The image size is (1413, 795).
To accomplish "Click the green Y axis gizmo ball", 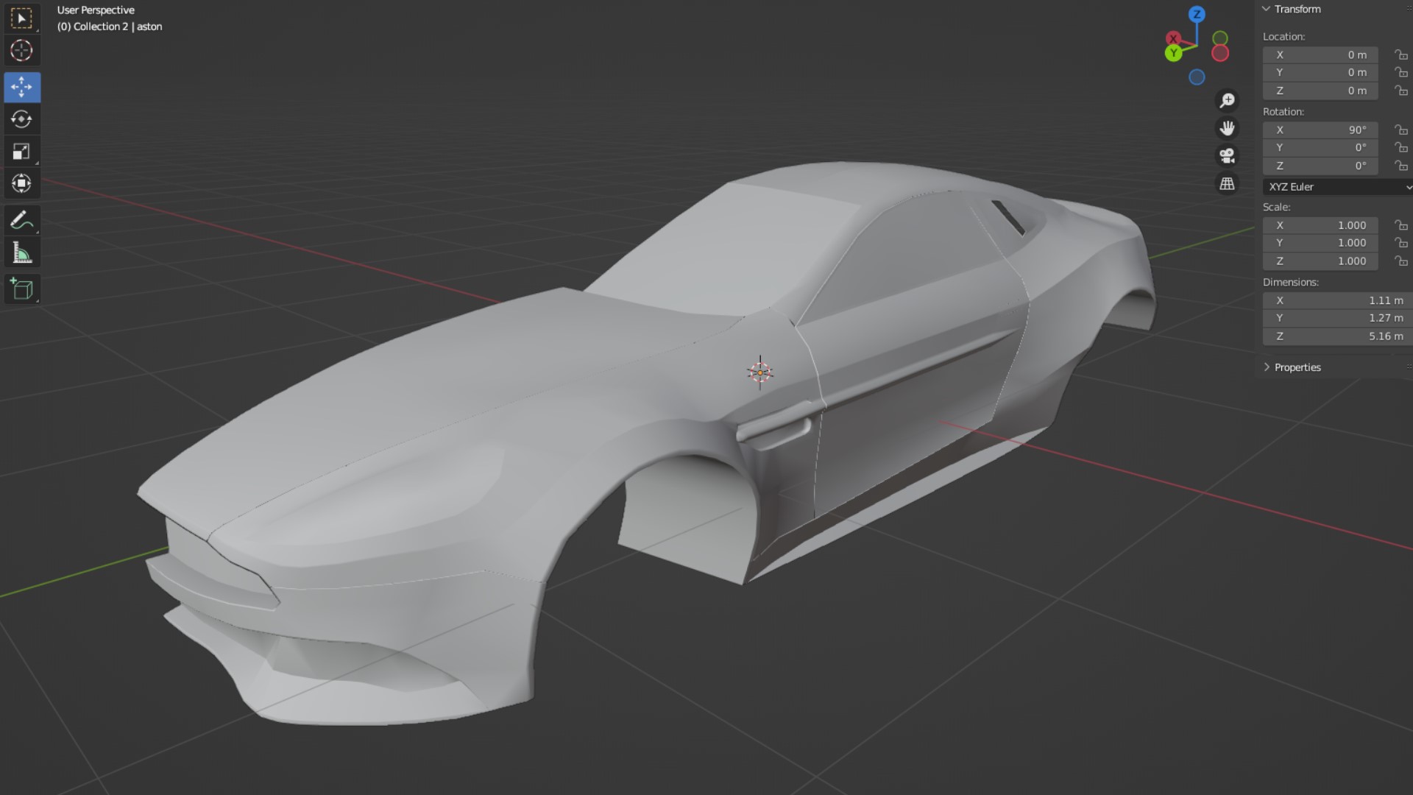I will (1173, 53).
